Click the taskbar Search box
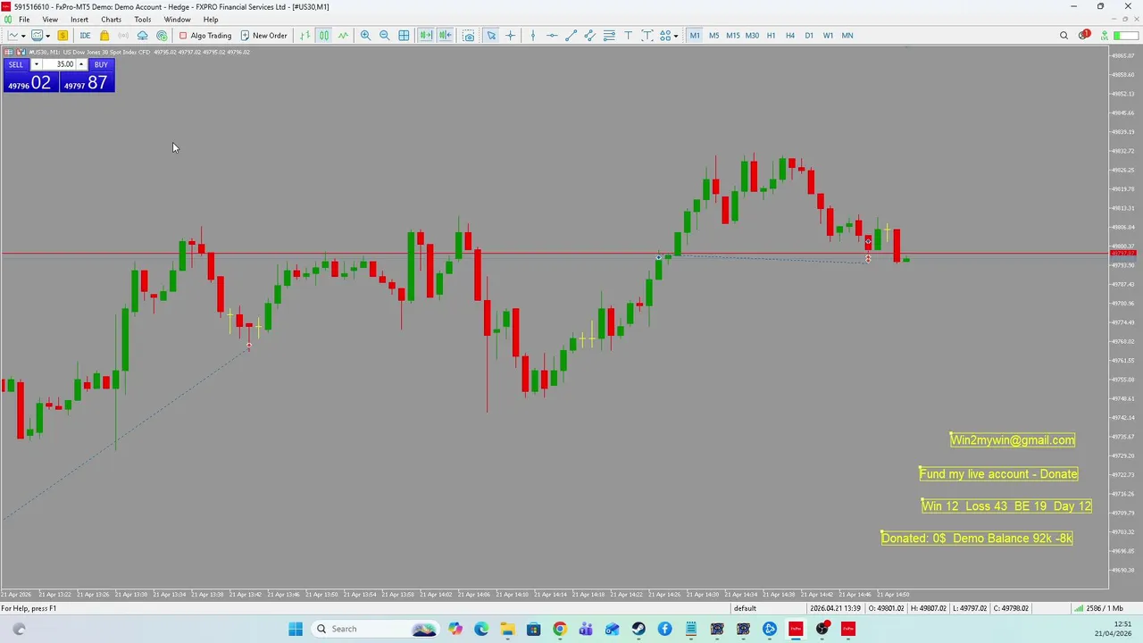Image resolution: width=1143 pixels, height=643 pixels. coord(375,629)
